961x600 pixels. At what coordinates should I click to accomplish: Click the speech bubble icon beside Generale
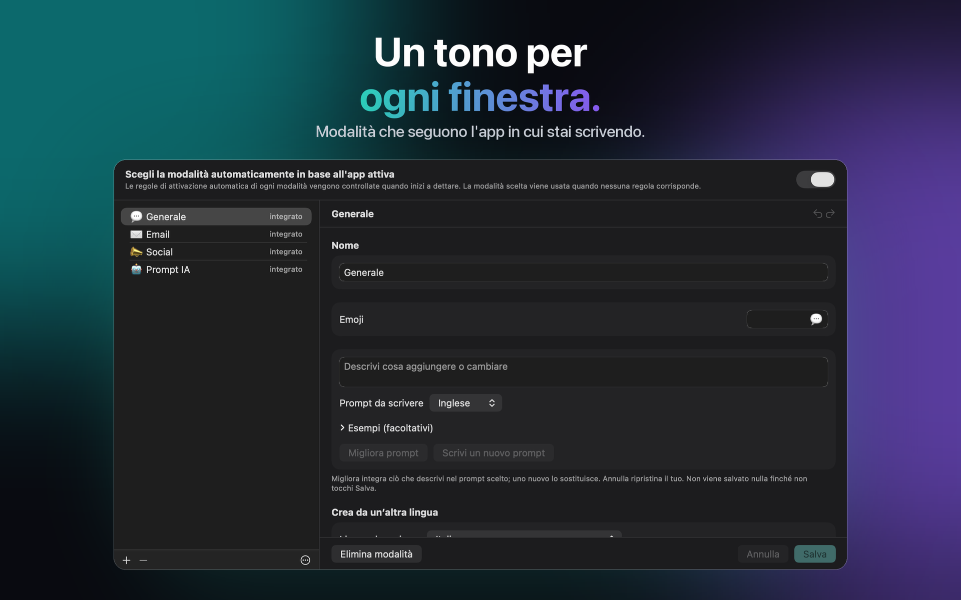136,216
